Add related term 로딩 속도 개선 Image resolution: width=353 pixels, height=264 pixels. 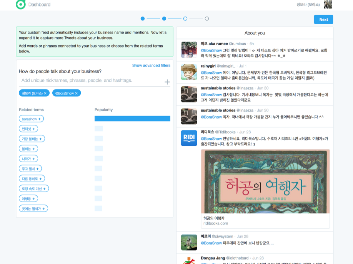point(34,188)
